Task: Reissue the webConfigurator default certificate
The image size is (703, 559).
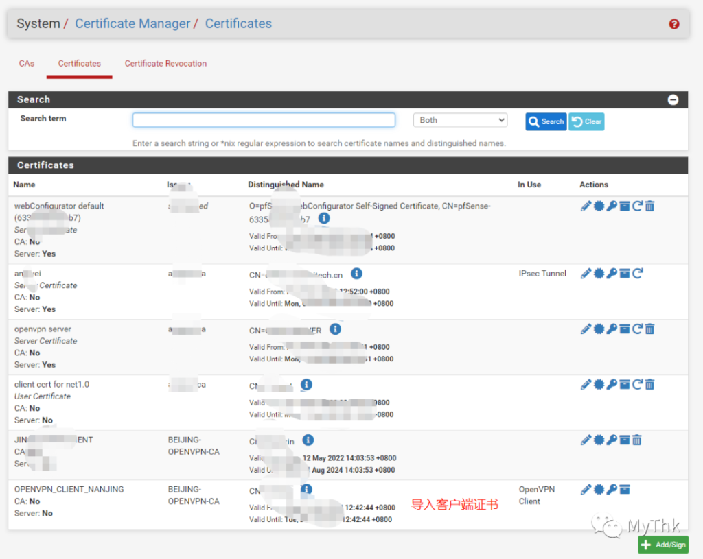Action: click(x=637, y=206)
